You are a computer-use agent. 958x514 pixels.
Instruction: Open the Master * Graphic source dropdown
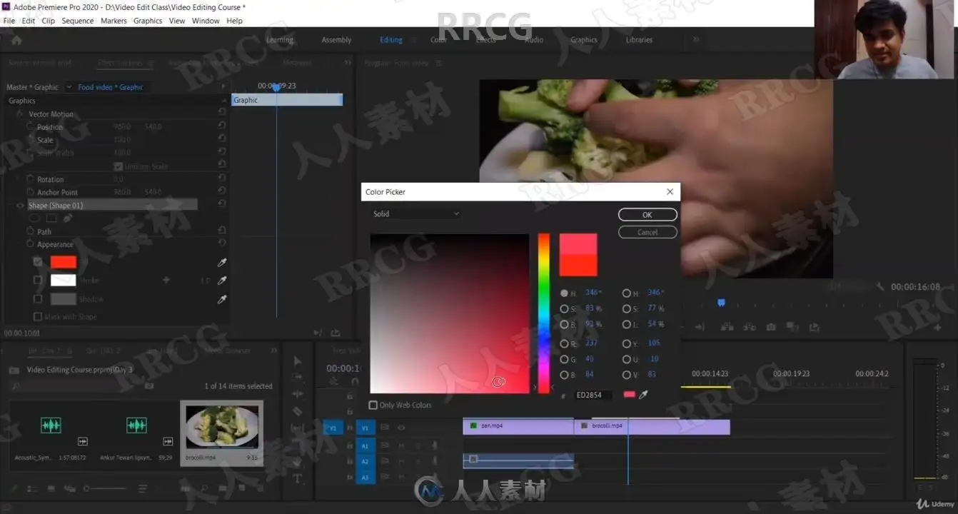point(69,87)
